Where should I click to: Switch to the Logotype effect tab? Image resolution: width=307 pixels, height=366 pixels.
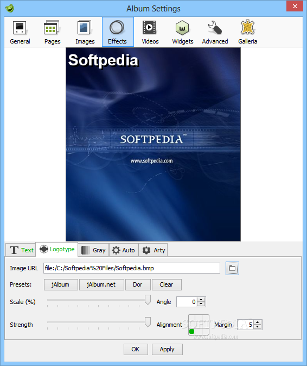(x=57, y=249)
